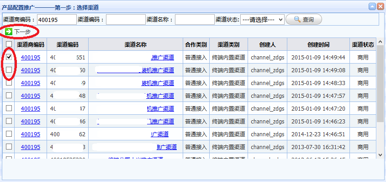Check the row created 2015-01-09 14:47:57
Viewport: 386px width, 182px height.
point(9,95)
